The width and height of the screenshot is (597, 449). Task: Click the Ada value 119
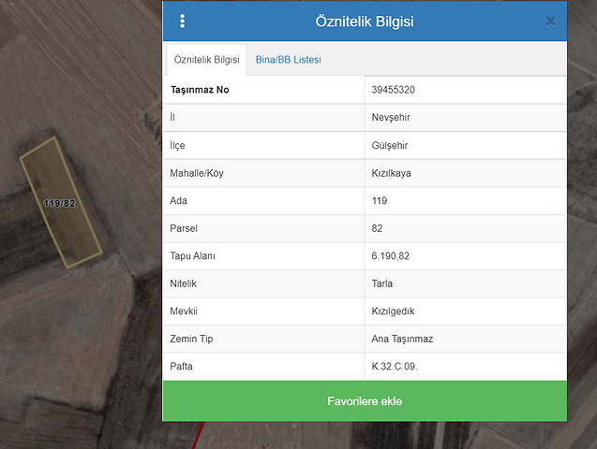380,201
